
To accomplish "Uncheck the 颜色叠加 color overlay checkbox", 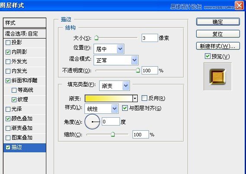I will 8,119.
